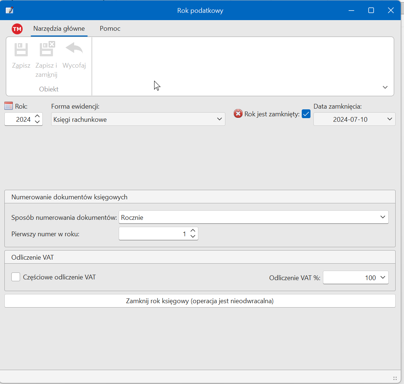Decrease the Pierwszy numer w roku value
The width and height of the screenshot is (404, 384).
[193, 237]
